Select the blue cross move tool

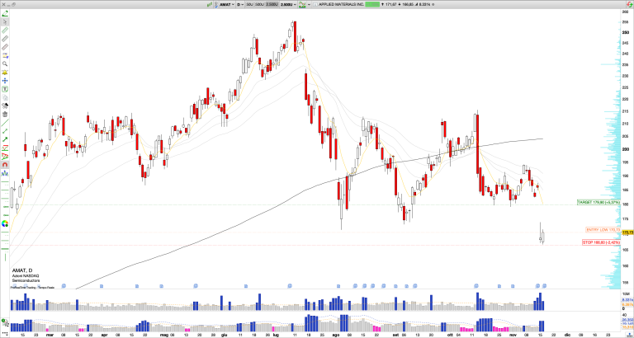(x=5, y=81)
